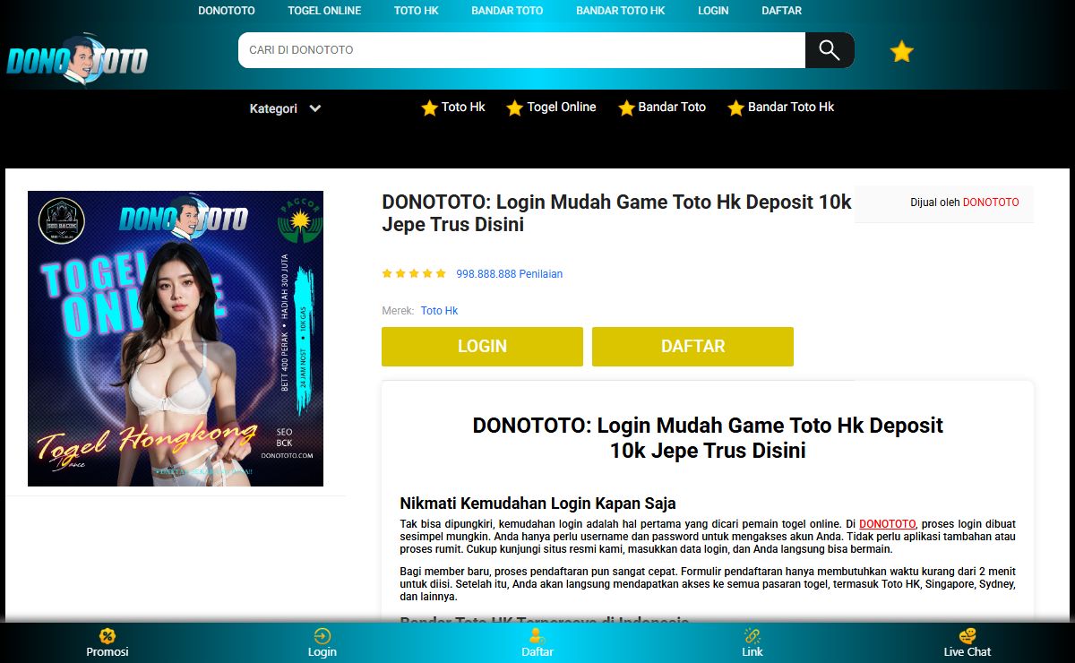Select LOGIN in top navigation
The image size is (1075, 663).
pyautogui.click(x=713, y=11)
